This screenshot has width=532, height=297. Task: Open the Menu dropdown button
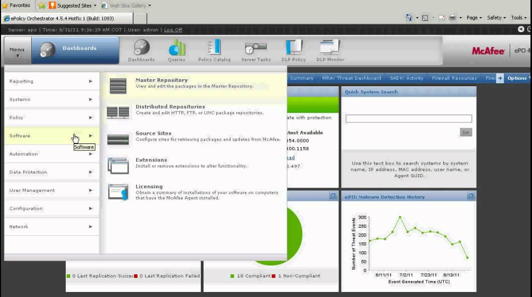(17, 50)
